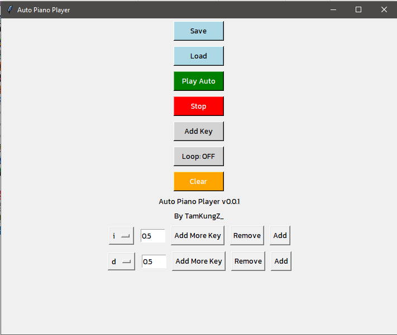The width and height of the screenshot is (397, 335).
Task: Close the Auto Piano Player window
Action: 384,9
